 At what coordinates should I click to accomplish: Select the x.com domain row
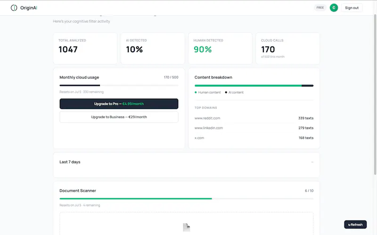coord(254,138)
